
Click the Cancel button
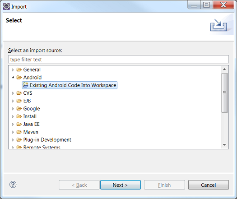[x=209, y=185]
